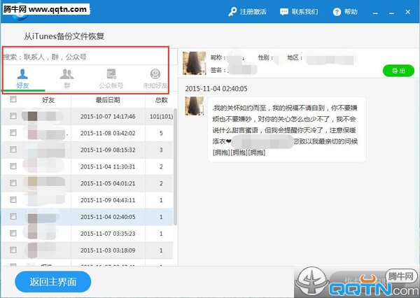Image resolution: width=420 pixels, height=298 pixels.
Task: Click the 总数 column header
Action: point(161,100)
